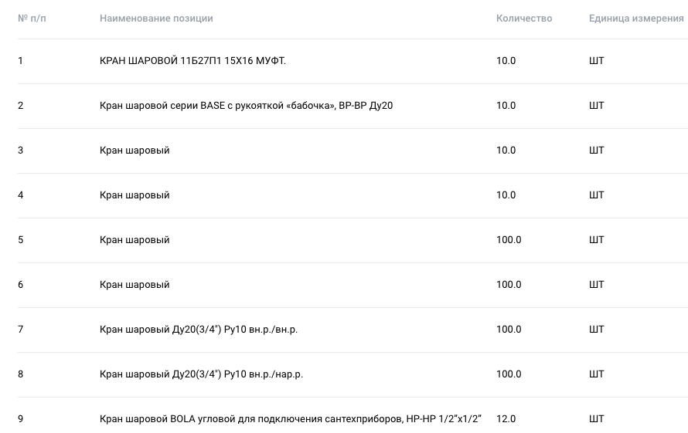Screen dimensions: 688x433
Task: Click the "Количество" column header
Action: click(524, 19)
